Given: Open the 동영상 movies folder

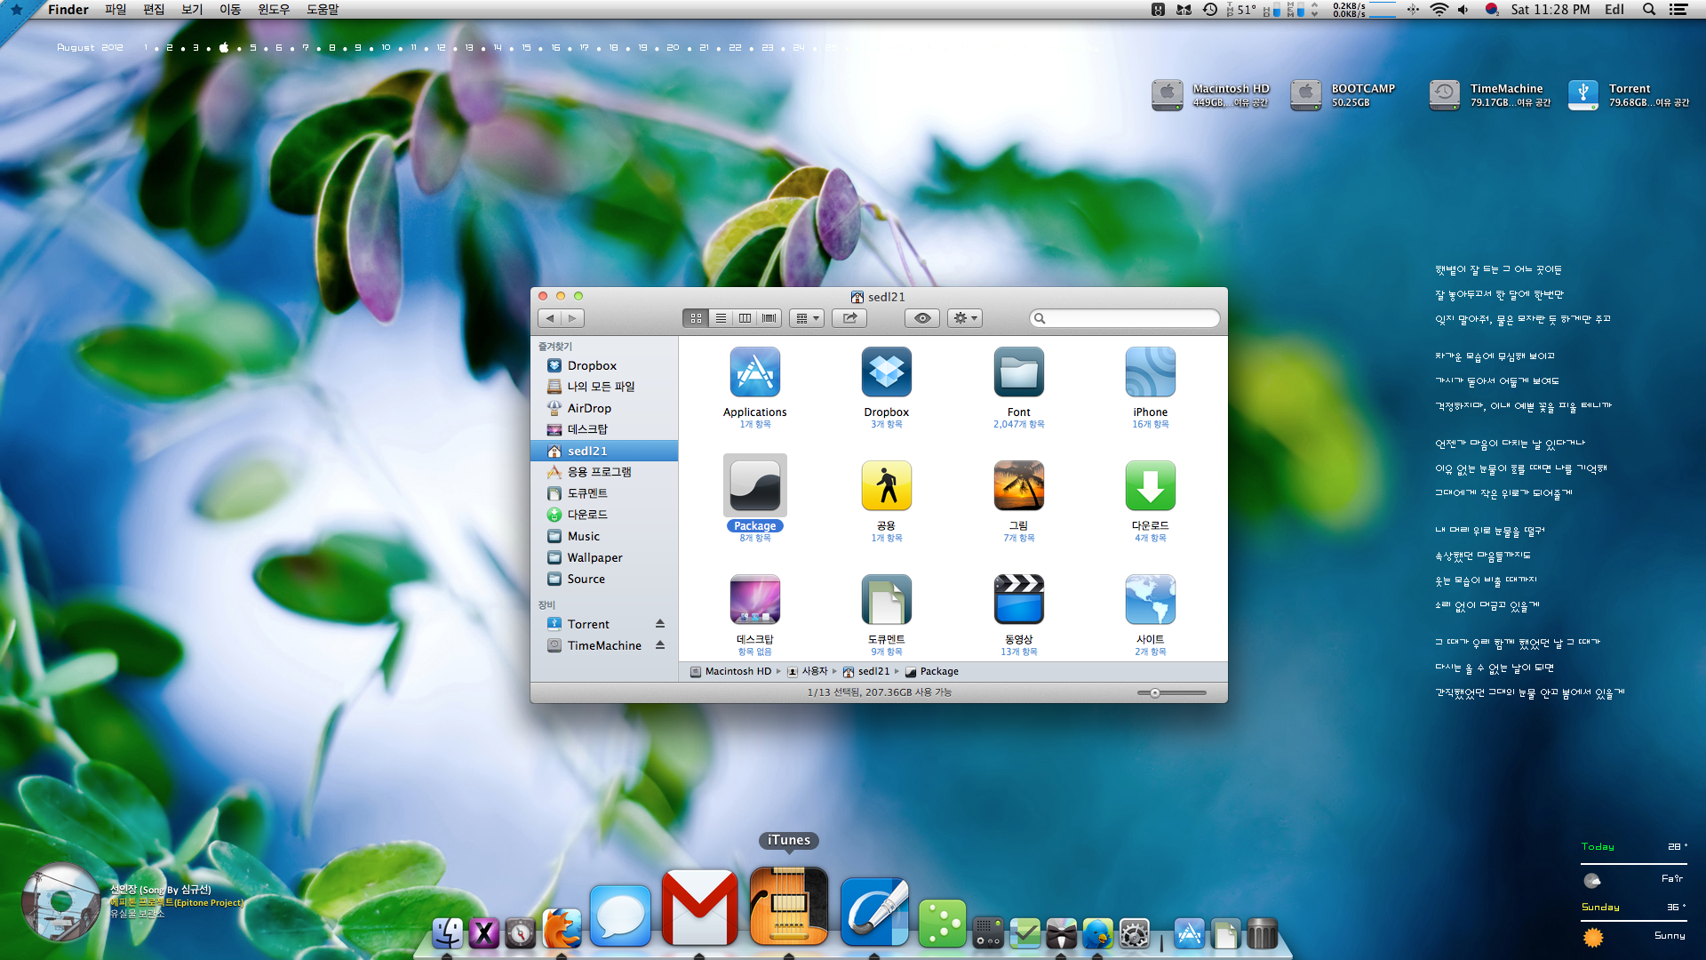Looking at the screenshot, I should coord(1018,599).
